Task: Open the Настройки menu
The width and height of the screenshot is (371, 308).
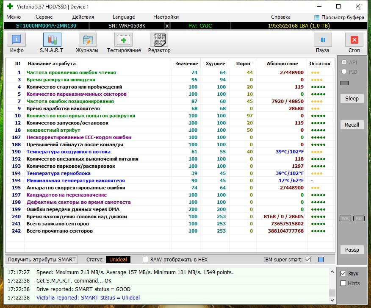Action: pyautogui.click(x=166, y=17)
